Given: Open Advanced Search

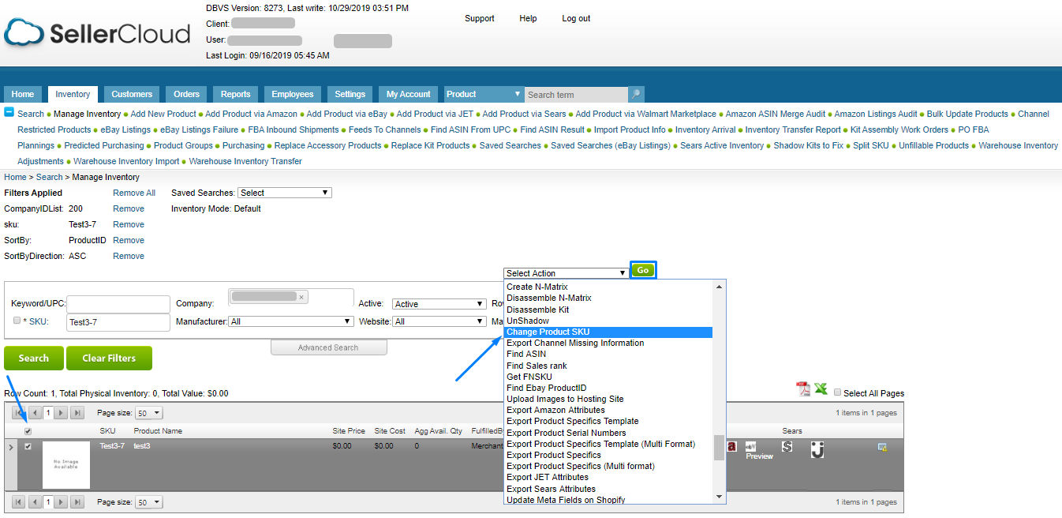Looking at the screenshot, I should click(x=328, y=347).
